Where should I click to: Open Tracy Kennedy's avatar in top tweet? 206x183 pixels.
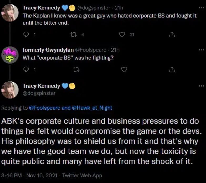coord(10,13)
